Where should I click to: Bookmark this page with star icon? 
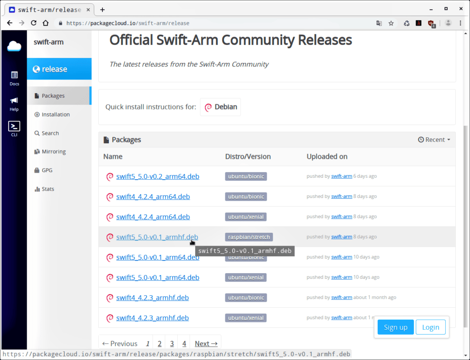[391, 23]
